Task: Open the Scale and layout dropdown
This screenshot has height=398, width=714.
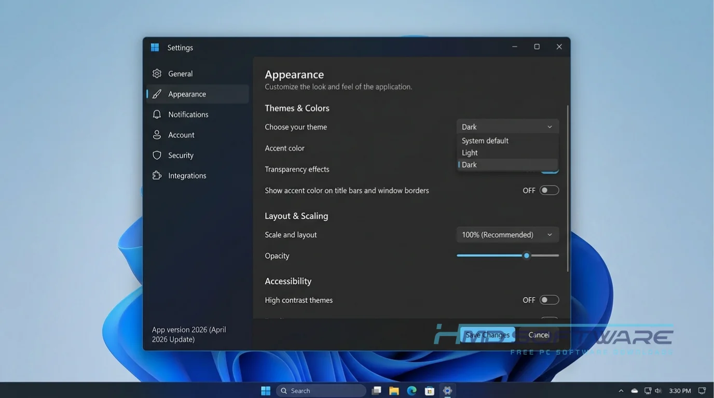Action: (x=507, y=235)
